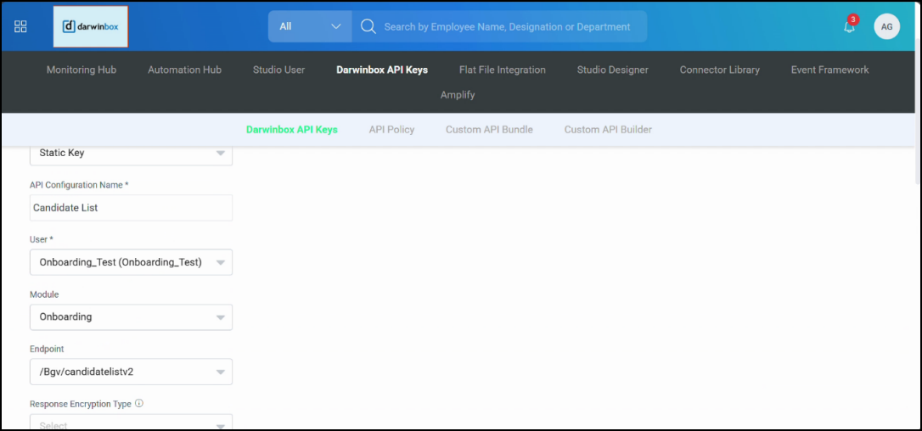Image resolution: width=922 pixels, height=431 pixels.
Task: Click the API Configuration Name field
Action: (131, 208)
